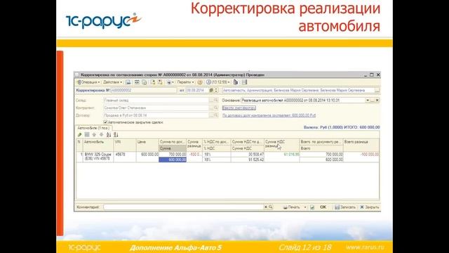This screenshot has height=253, width=449.
Task: Click the Сумма НДС cell 91 525,42
Action: 248,160
